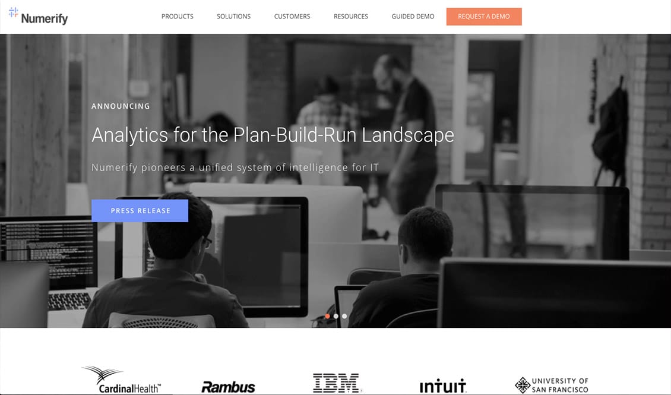Open the Cardinal Health customer logo

coord(122,380)
